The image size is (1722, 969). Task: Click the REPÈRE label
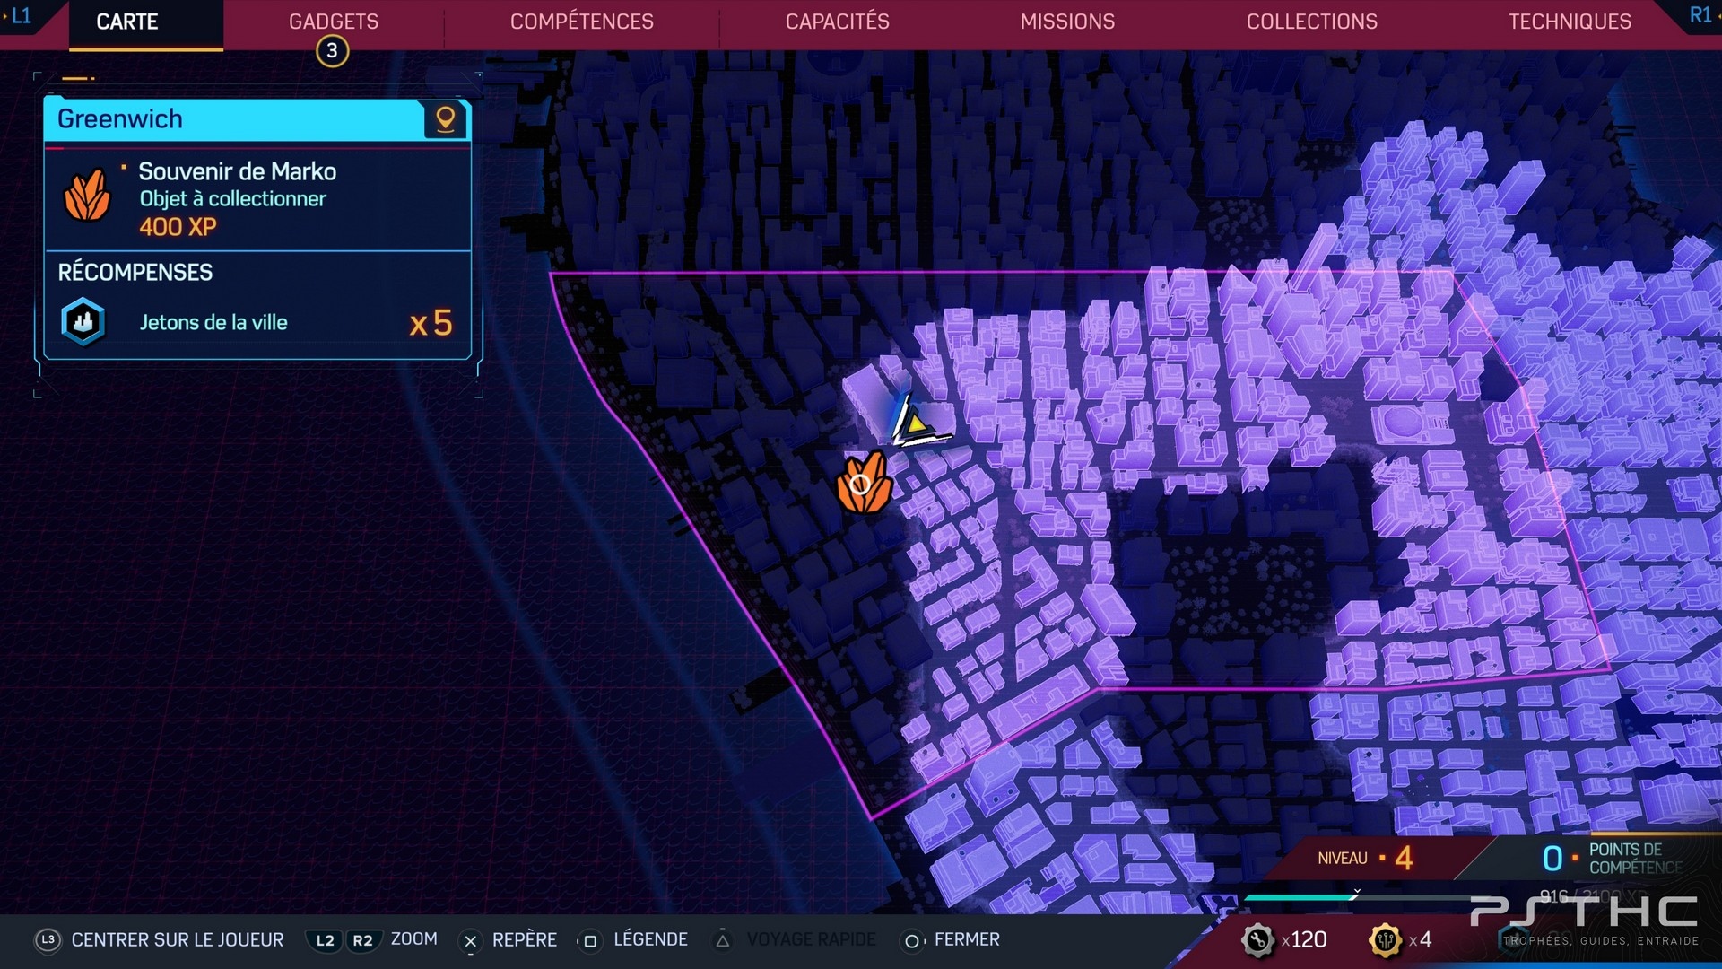[x=525, y=940]
